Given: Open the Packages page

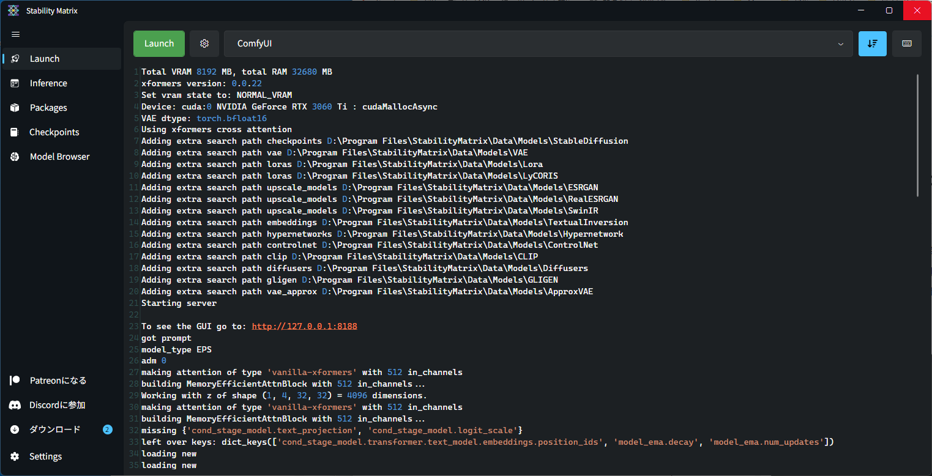Looking at the screenshot, I should [61, 108].
